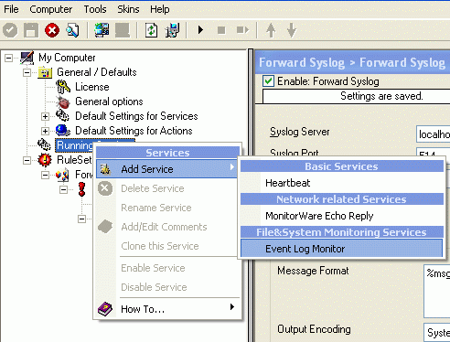Click the magnifier search document toolbar icon
The image size is (450, 342).
pyautogui.click(x=73, y=30)
